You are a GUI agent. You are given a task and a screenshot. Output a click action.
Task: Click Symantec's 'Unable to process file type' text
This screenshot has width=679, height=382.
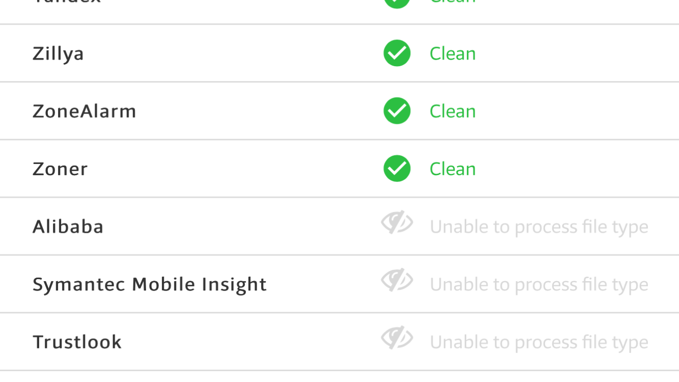[539, 285]
